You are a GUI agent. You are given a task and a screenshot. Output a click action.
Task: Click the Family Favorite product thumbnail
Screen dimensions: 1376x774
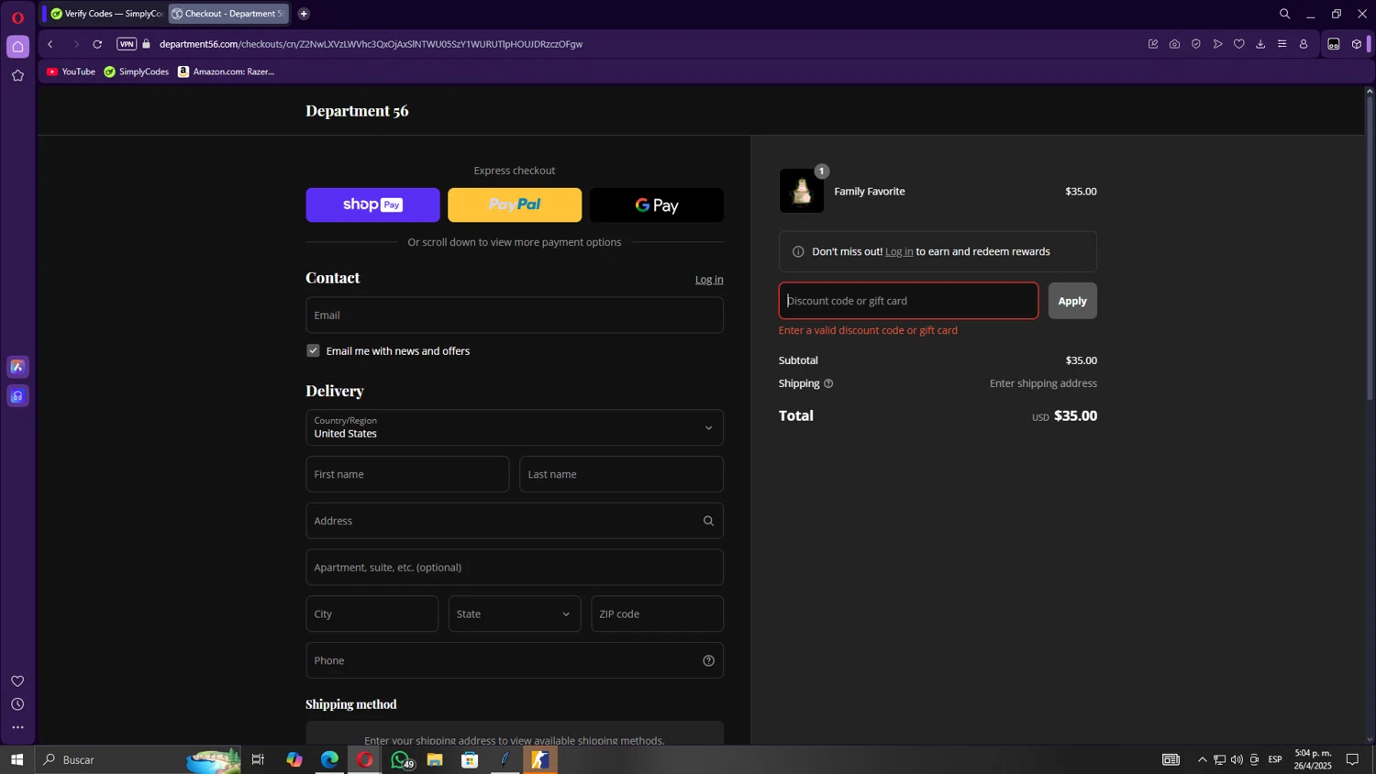click(802, 191)
